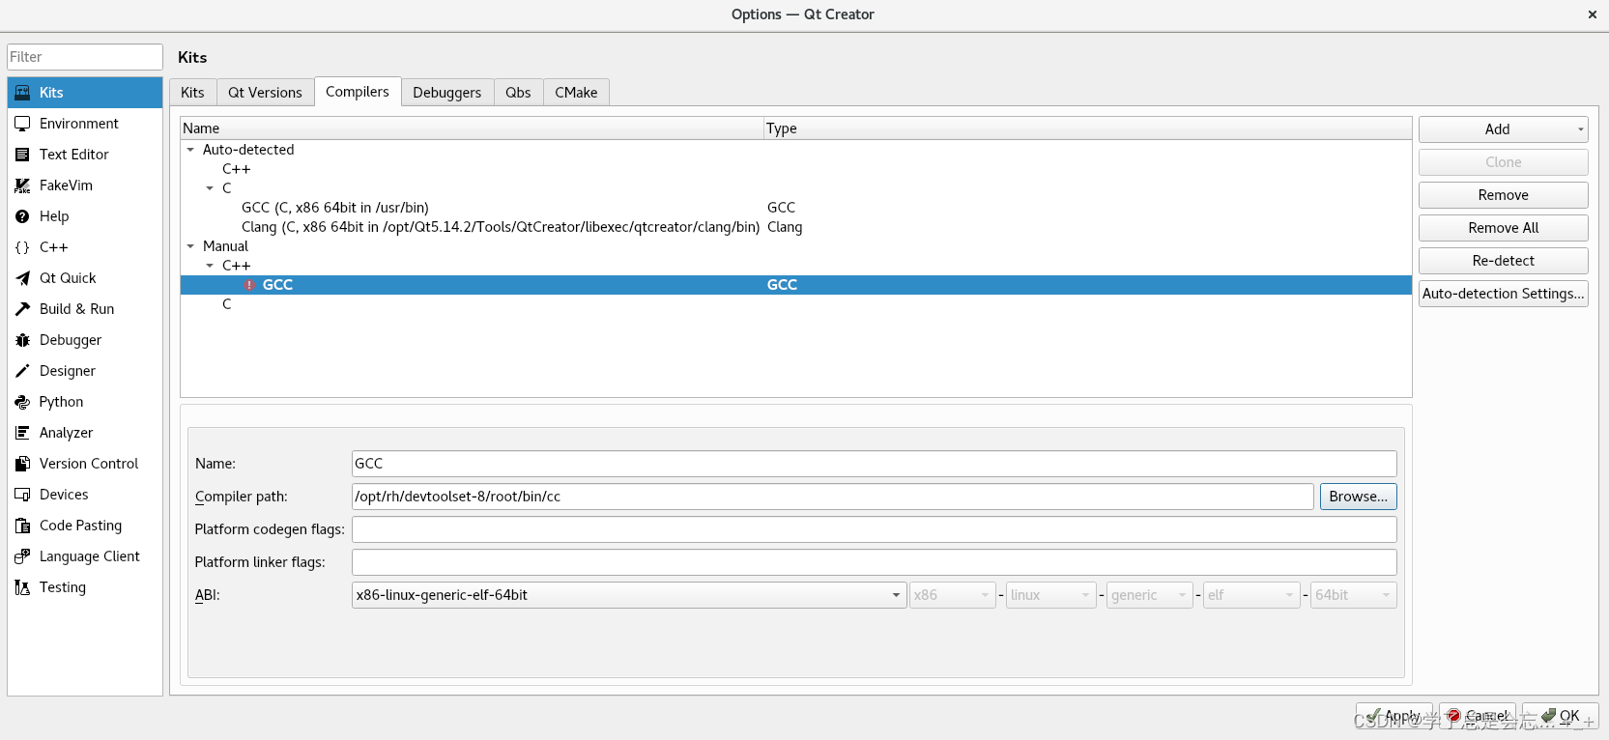Select the Text Editor icon
Image resolution: width=1609 pixels, height=740 pixels.
pos(22,155)
